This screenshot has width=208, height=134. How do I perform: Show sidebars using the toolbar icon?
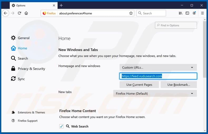(x=187, y=13)
